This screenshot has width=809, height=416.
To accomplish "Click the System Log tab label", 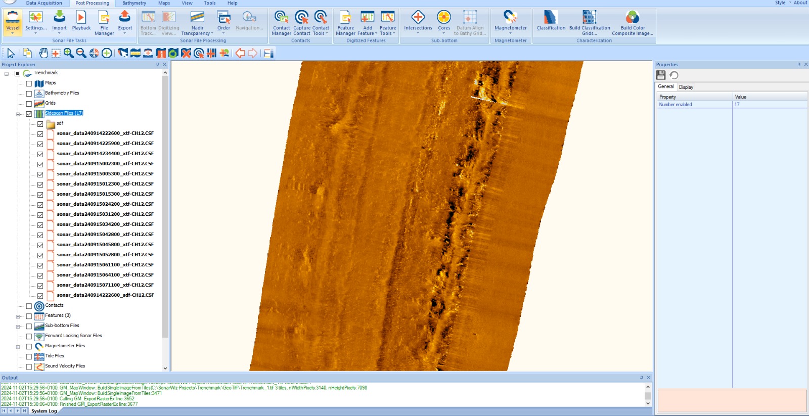I will (44, 411).
